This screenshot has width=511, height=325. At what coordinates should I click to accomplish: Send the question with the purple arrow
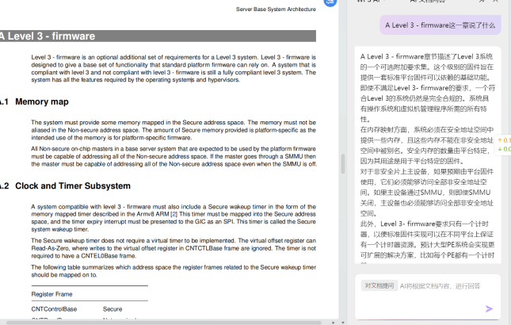[x=489, y=308]
